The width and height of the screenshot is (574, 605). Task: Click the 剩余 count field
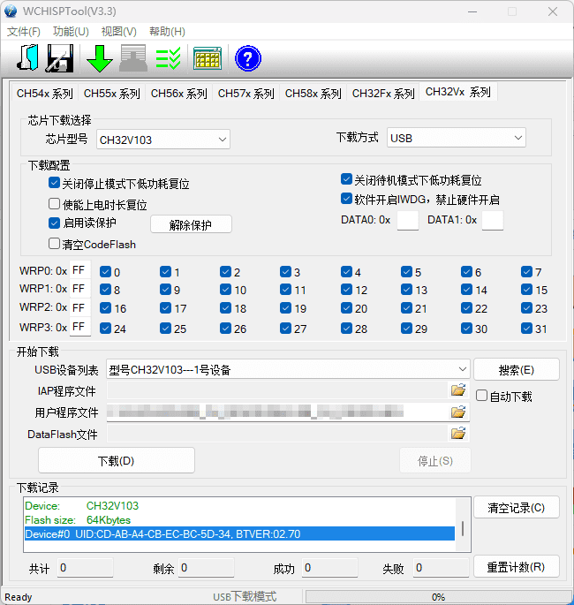click(206, 568)
